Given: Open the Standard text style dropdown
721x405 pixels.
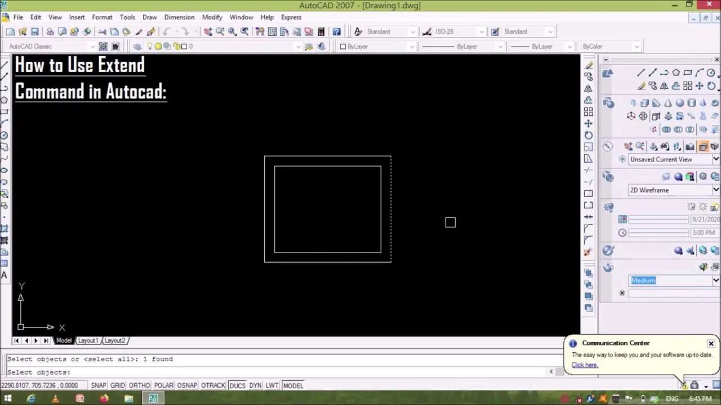Looking at the screenshot, I should 412,31.
